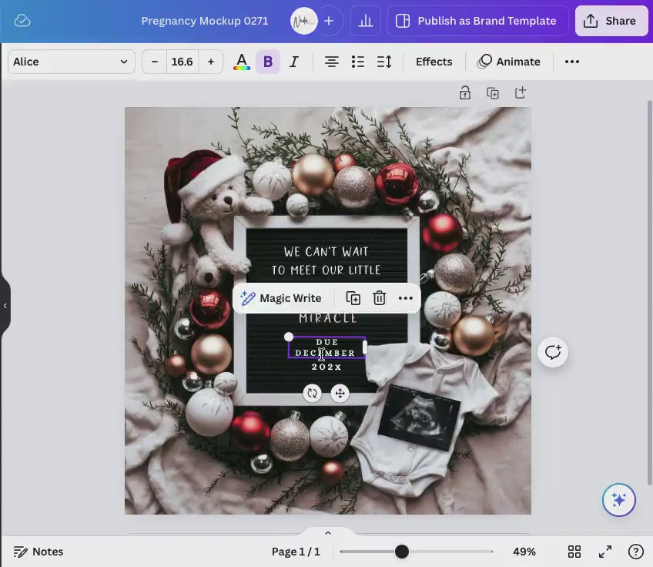653x567 pixels.
Task: Open the text color picker
Action: click(242, 62)
